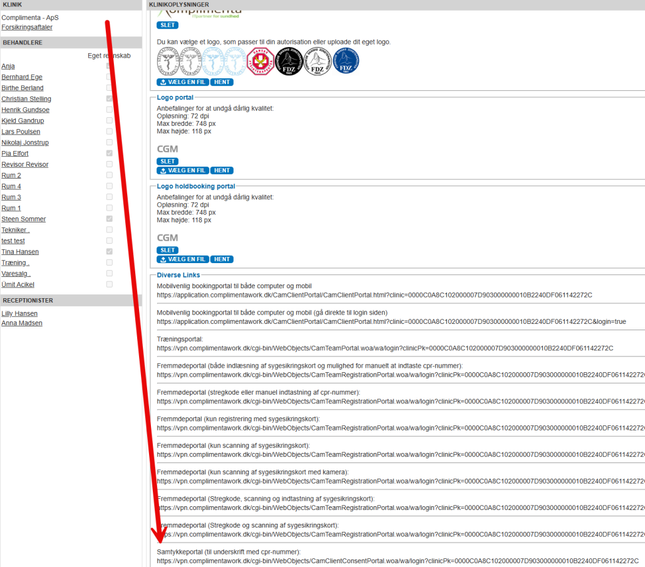
Task: Pick the white FDZ Zoneterapeuter logo
Action: pyautogui.click(x=317, y=61)
